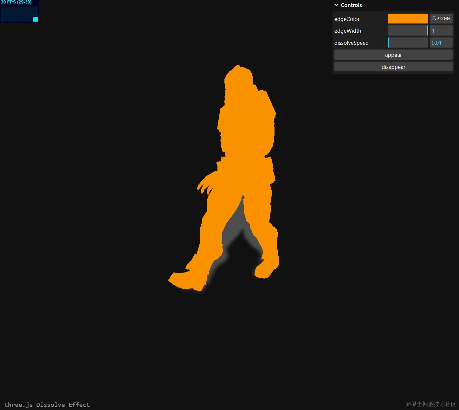Click the dissolveSpeed slider track

[x=408, y=43]
